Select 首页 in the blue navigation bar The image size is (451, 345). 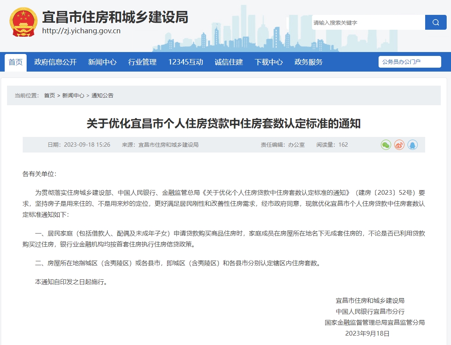[16, 62]
